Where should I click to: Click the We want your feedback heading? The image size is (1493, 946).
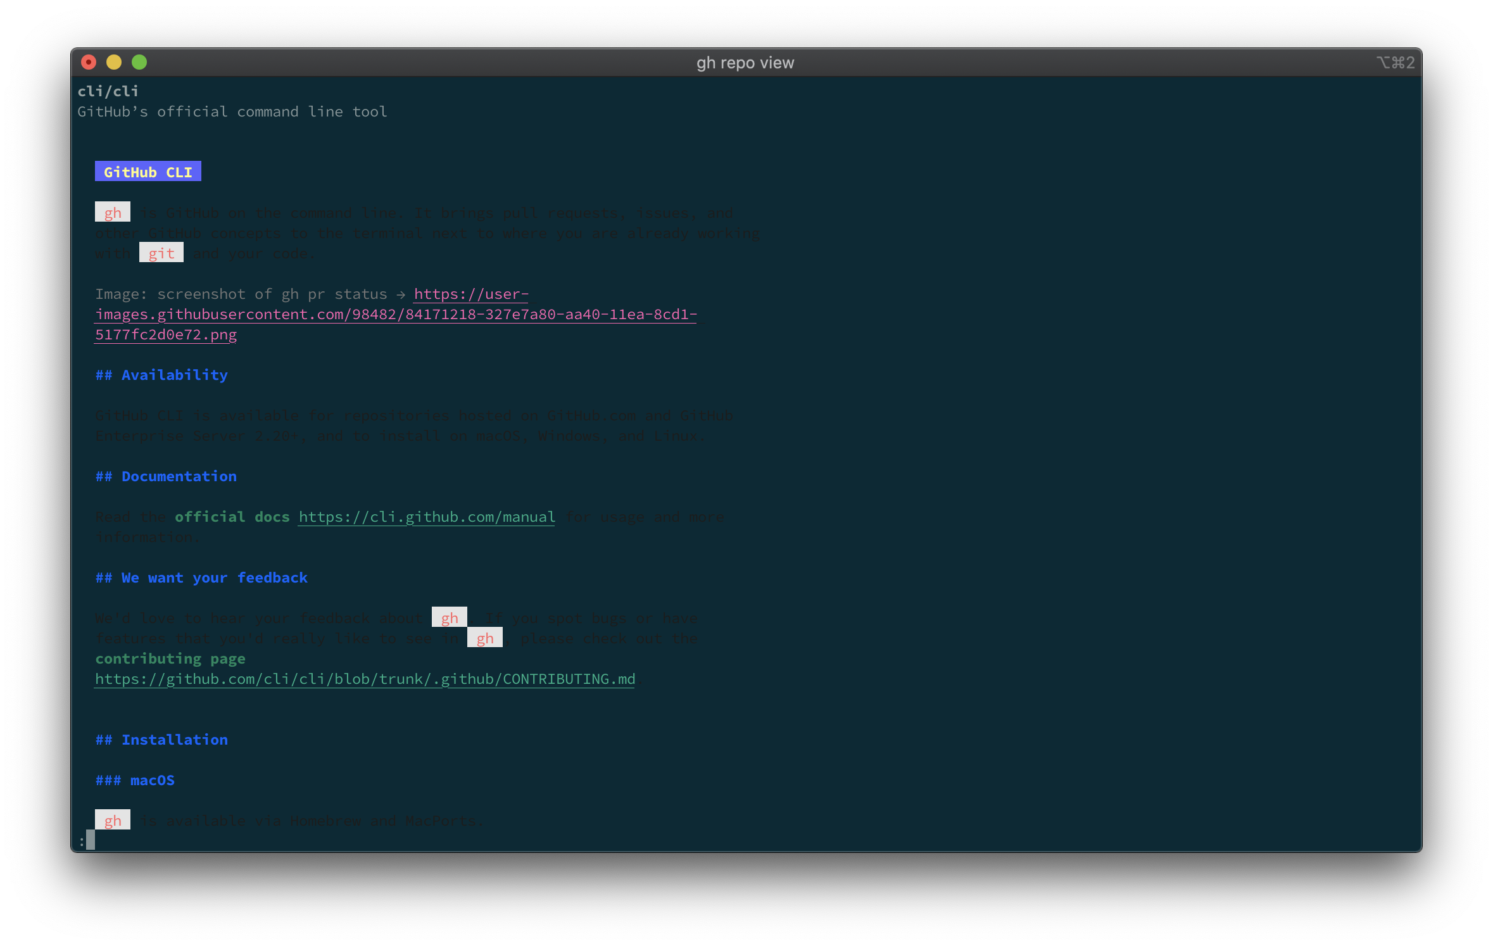pyautogui.click(x=201, y=577)
